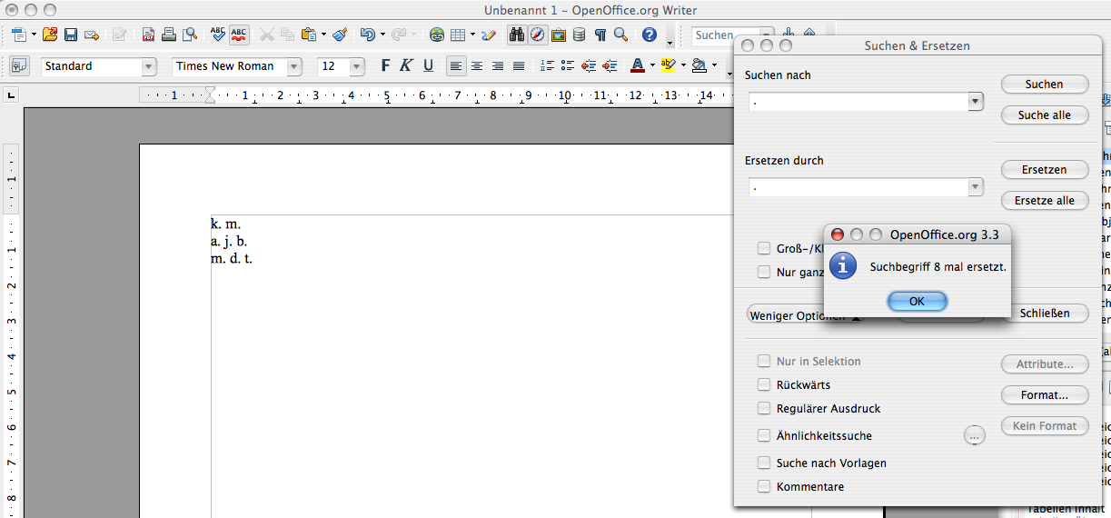Open the font name dropdown
Viewport: 1111px width, 518px height.
pos(293,66)
